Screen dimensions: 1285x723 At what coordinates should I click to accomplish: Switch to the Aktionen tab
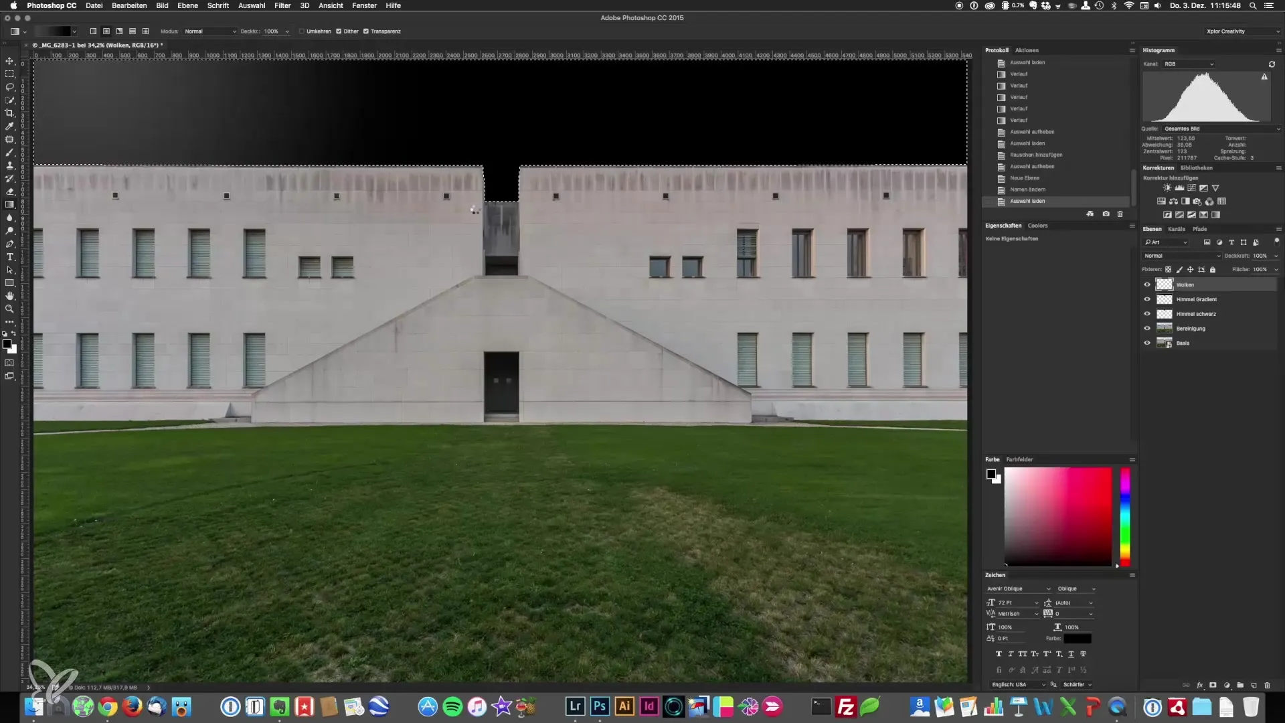pyautogui.click(x=1027, y=50)
